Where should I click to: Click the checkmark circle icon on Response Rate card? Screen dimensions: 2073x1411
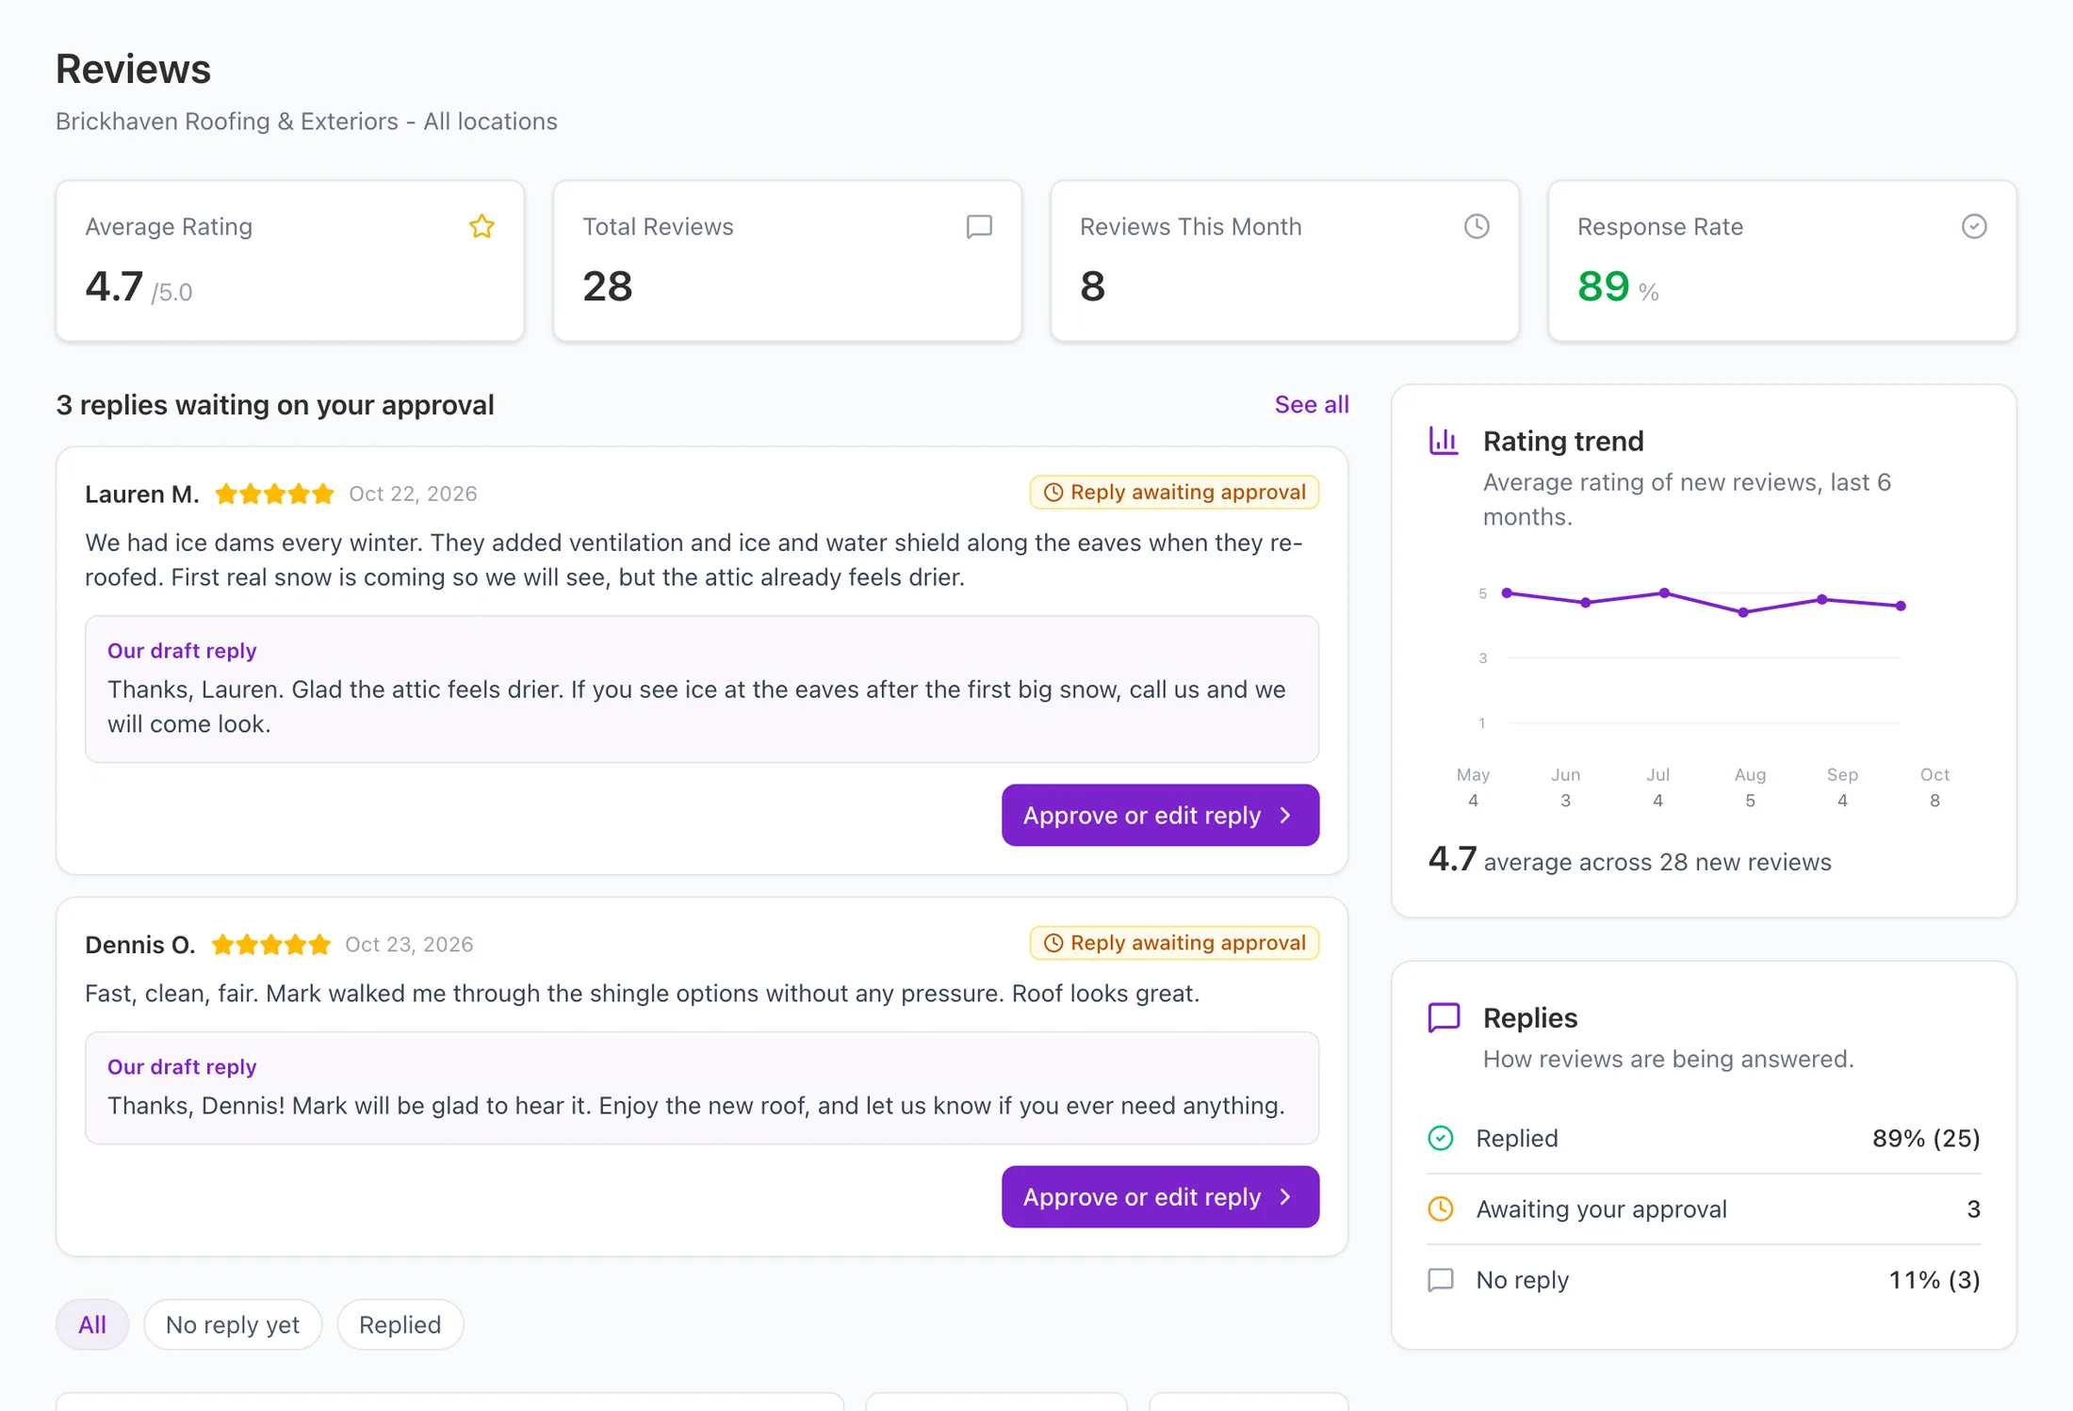(1974, 226)
